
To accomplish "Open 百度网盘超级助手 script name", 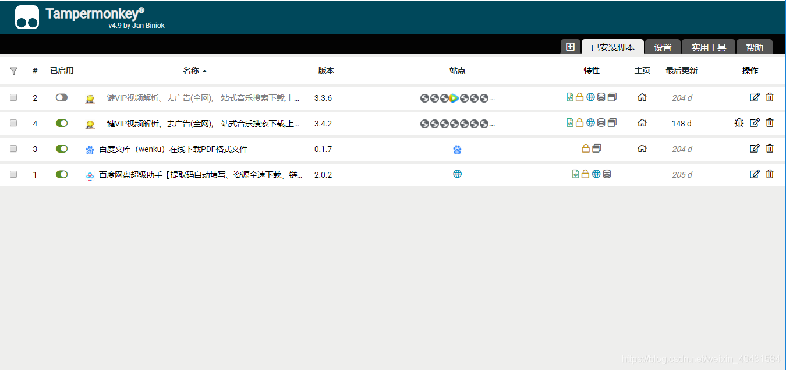I will tap(200, 175).
